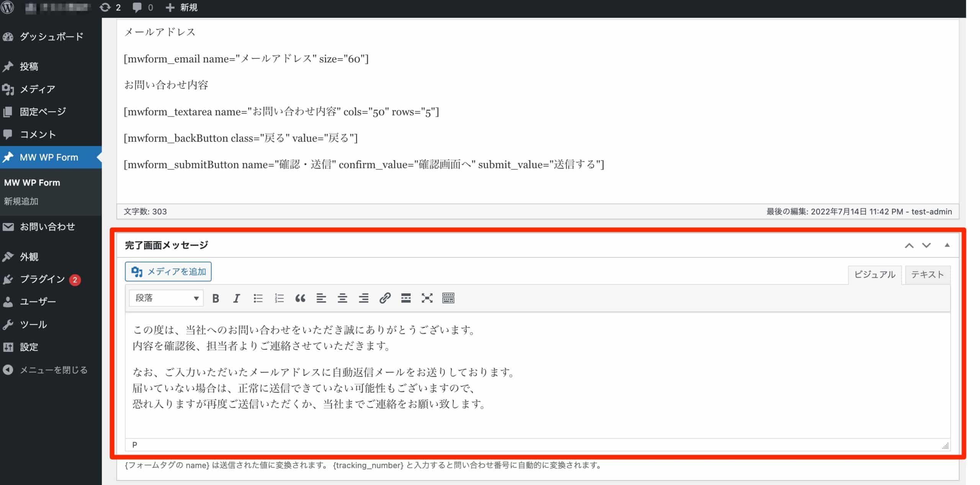The height and width of the screenshot is (485, 980).
Task: Insert an unordered bullet list
Action: tap(258, 298)
